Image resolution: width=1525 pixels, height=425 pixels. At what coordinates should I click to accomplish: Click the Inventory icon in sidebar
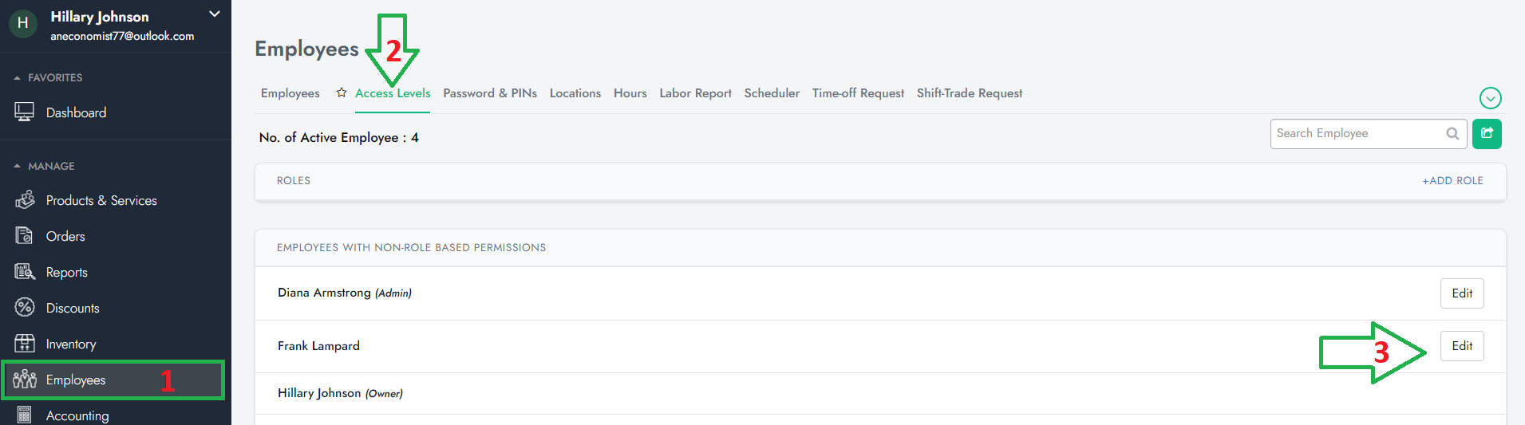coord(25,344)
